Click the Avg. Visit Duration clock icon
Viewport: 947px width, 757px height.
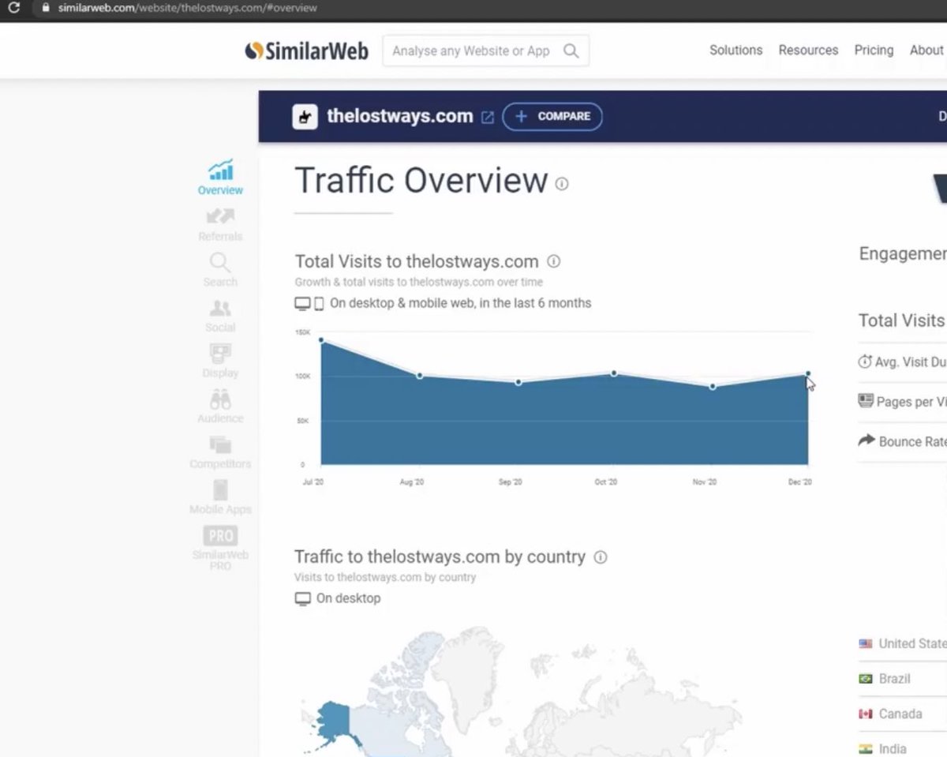(x=865, y=362)
